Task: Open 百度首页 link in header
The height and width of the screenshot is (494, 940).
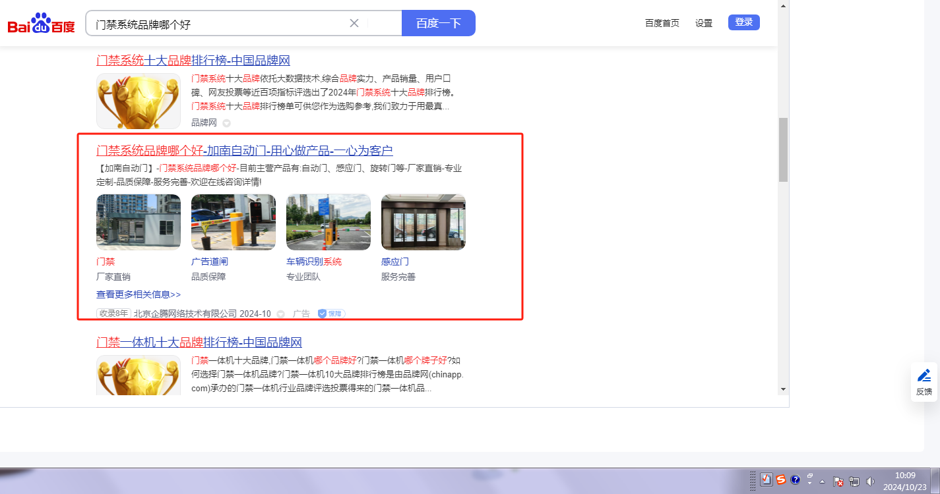Action: (x=662, y=23)
